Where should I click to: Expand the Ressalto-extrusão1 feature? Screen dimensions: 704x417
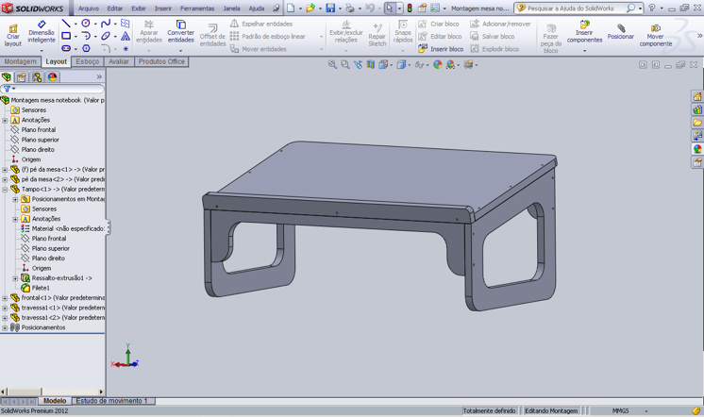coord(15,278)
